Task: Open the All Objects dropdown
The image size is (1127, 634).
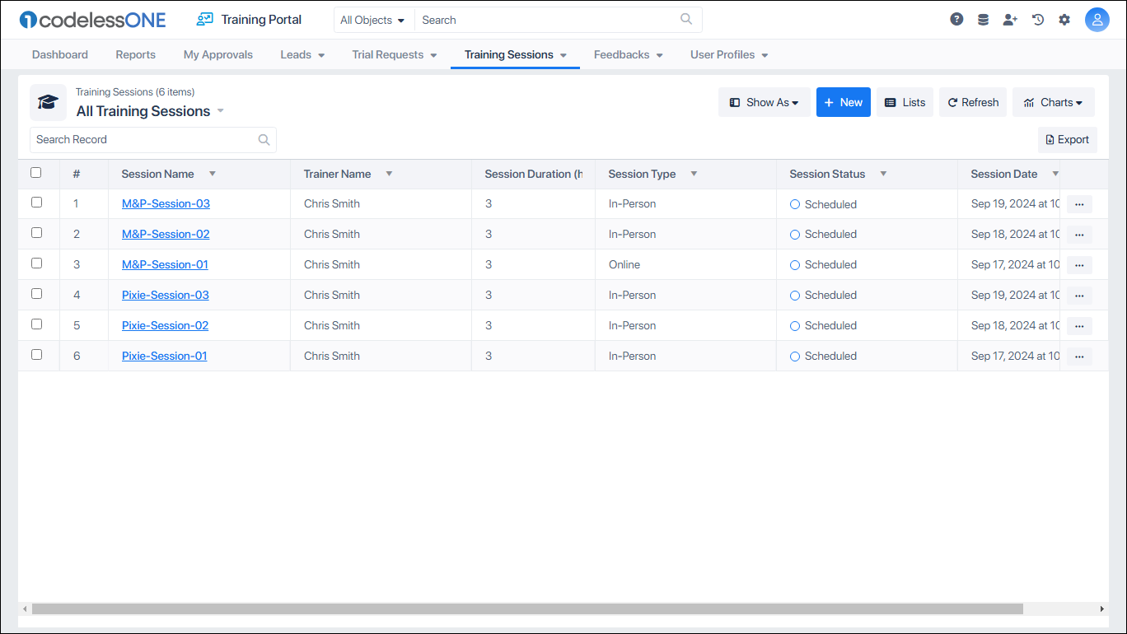Action: pos(372,19)
